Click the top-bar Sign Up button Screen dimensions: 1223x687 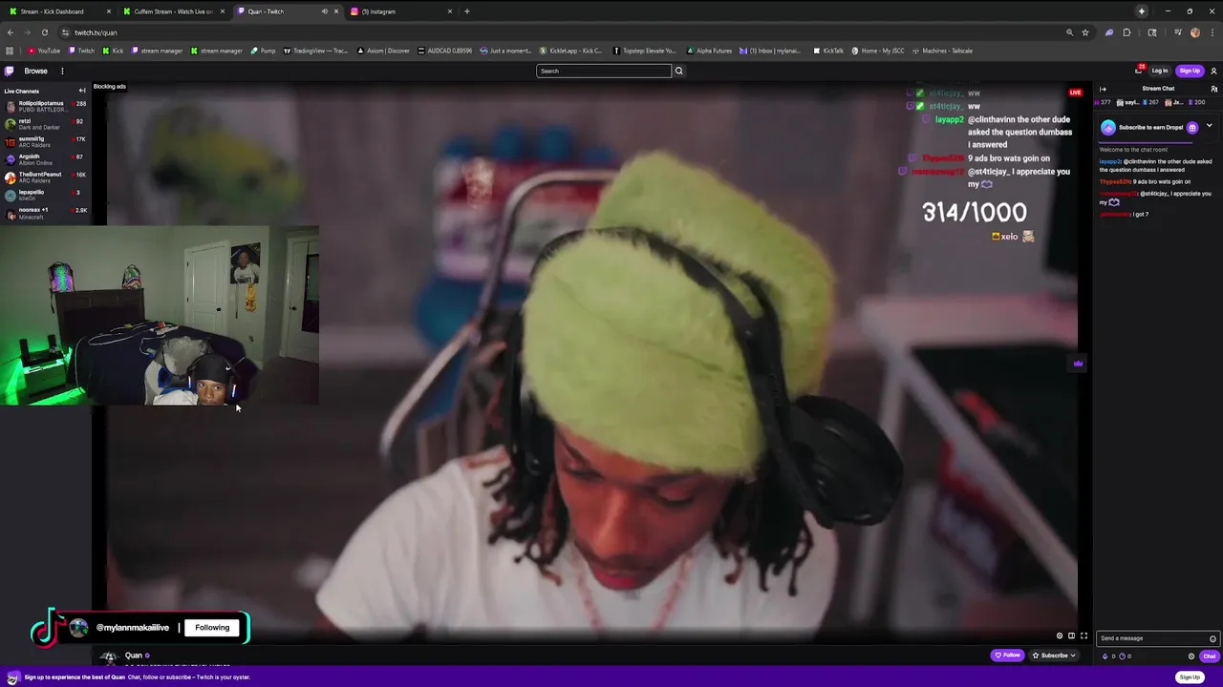tap(1190, 71)
